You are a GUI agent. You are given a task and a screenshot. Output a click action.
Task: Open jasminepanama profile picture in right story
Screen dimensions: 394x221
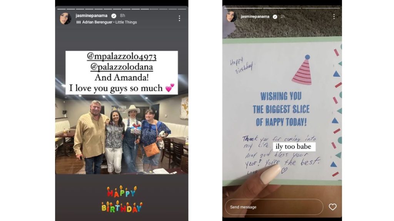[x=231, y=16]
